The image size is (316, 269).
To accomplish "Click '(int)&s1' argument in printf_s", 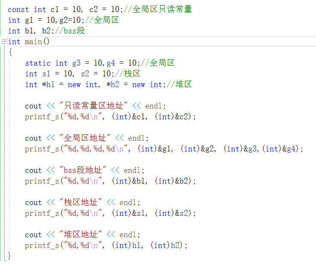I will point(129,213).
